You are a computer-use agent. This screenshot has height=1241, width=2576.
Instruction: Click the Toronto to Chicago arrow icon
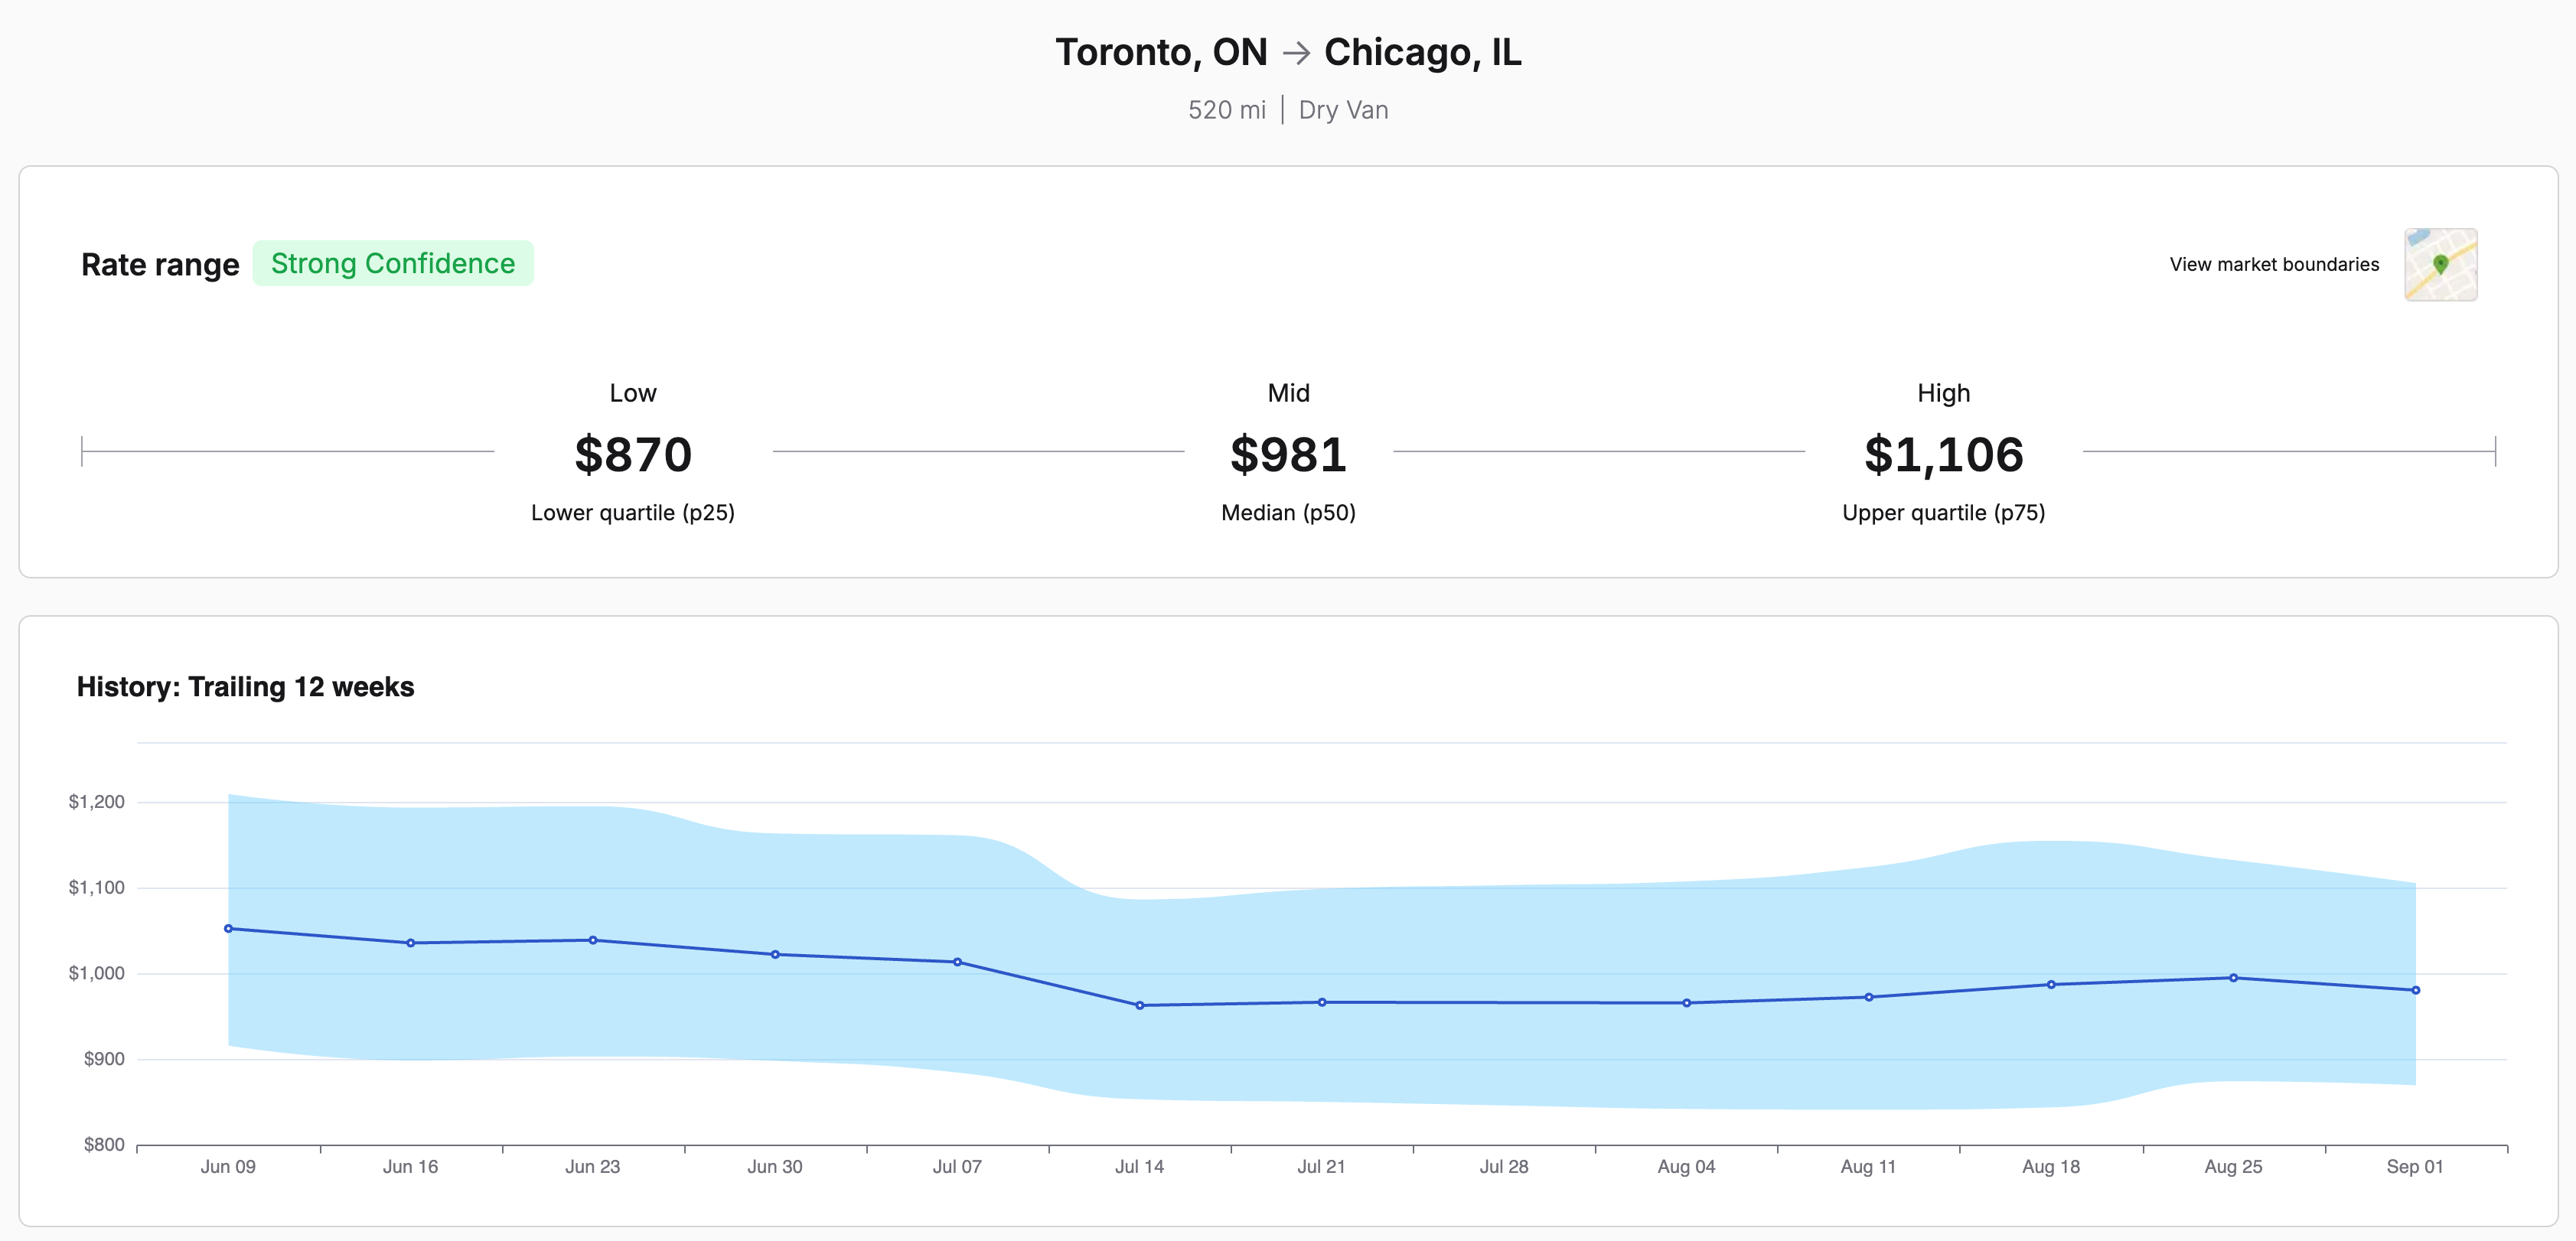tap(1296, 52)
